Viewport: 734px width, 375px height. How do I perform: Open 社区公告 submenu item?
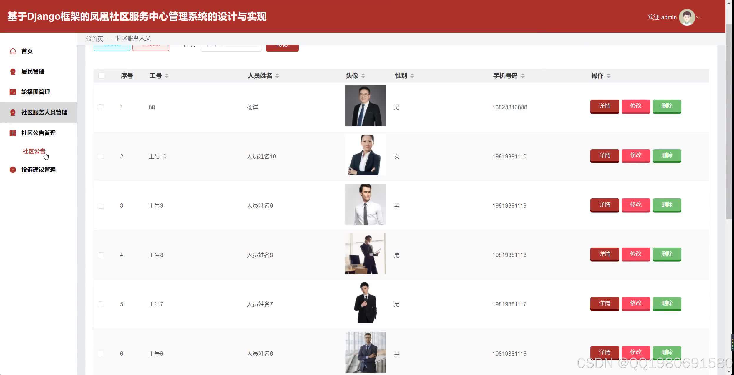click(x=34, y=151)
